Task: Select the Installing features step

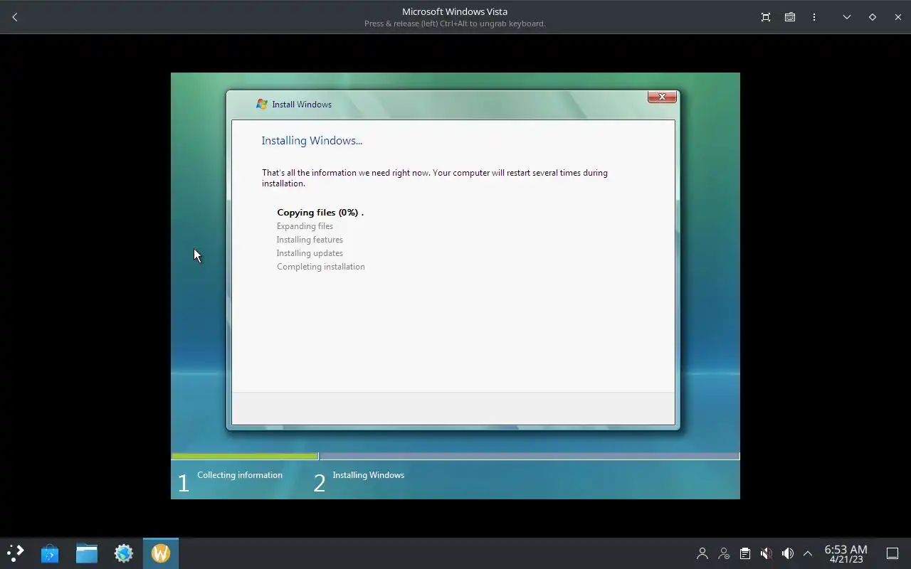Action: point(310,240)
